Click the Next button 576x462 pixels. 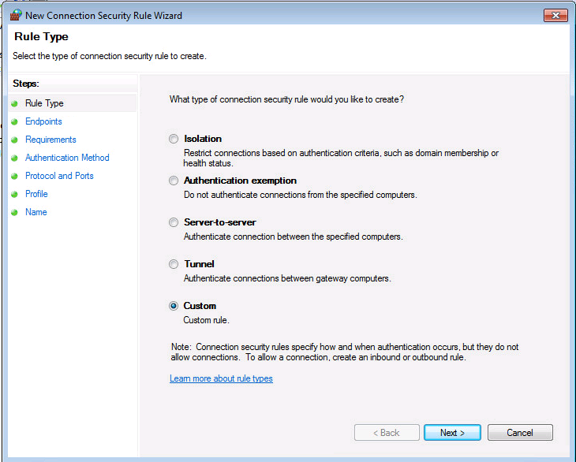(x=452, y=433)
